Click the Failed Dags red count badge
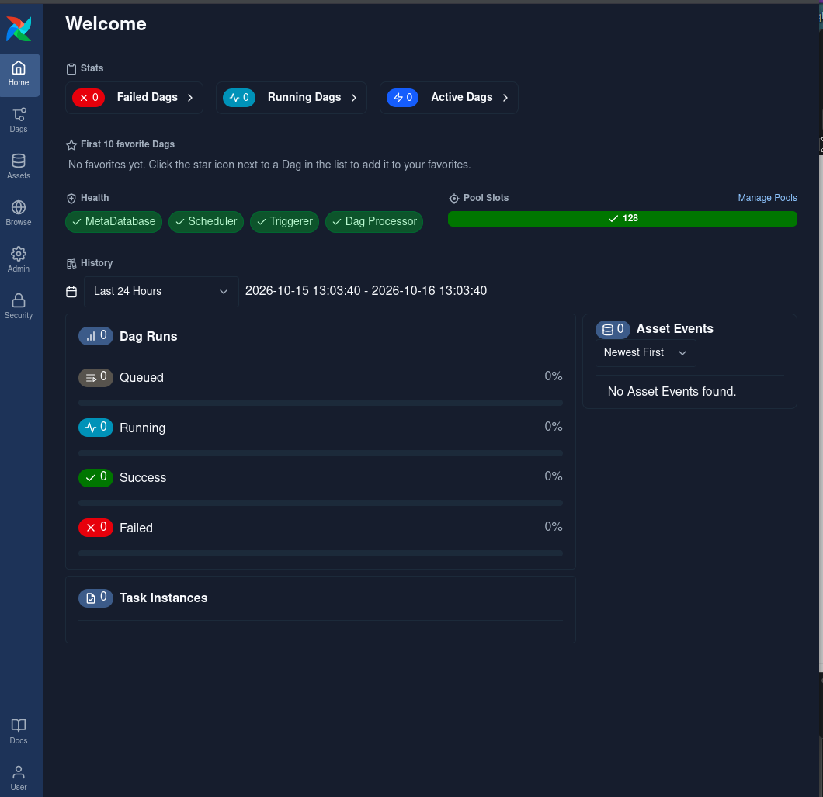The width and height of the screenshot is (823, 797). point(89,98)
